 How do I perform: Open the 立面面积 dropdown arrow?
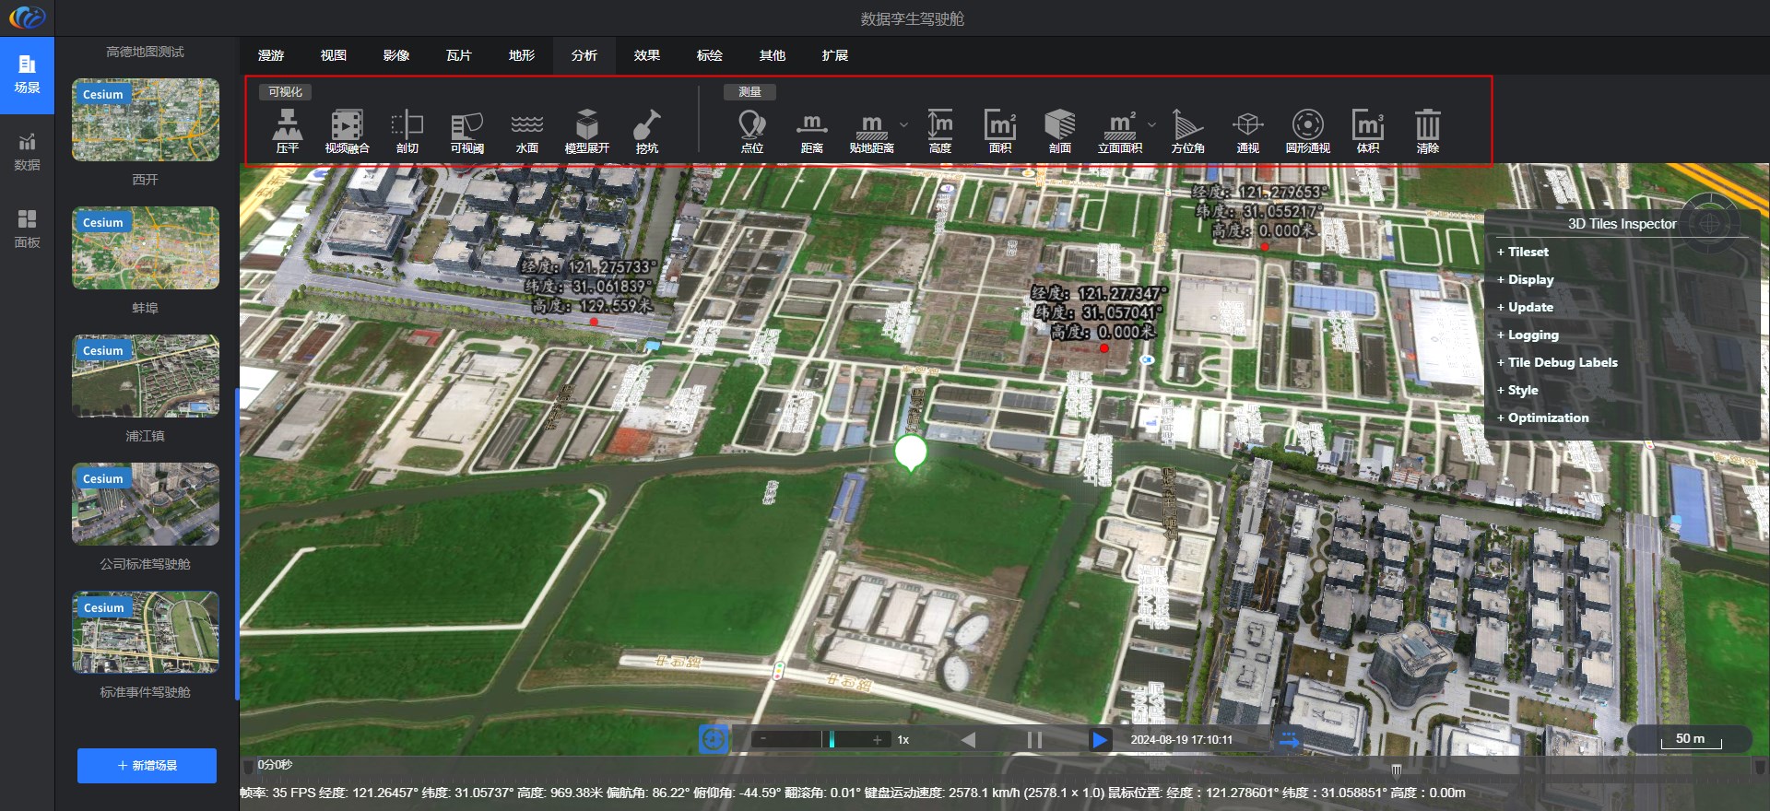click(x=1151, y=124)
